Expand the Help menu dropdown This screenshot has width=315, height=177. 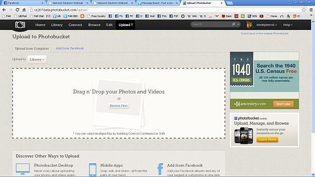coord(288,25)
